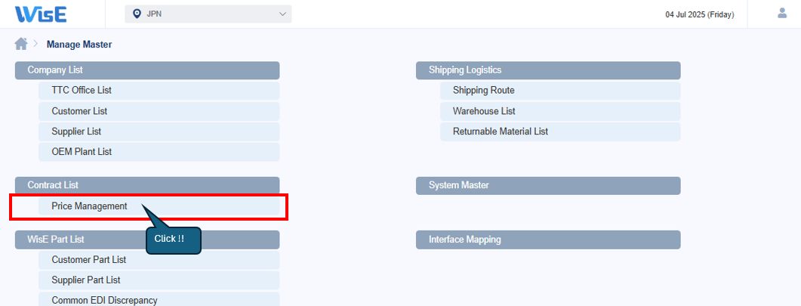Click the WisE logo
This screenshot has height=306, width=801.
pos(40,14)
